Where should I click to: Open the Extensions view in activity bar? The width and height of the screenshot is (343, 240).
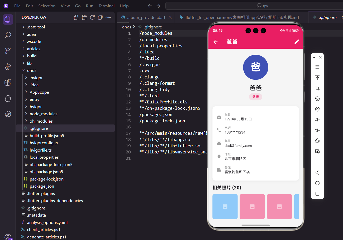tap(8, 82)
